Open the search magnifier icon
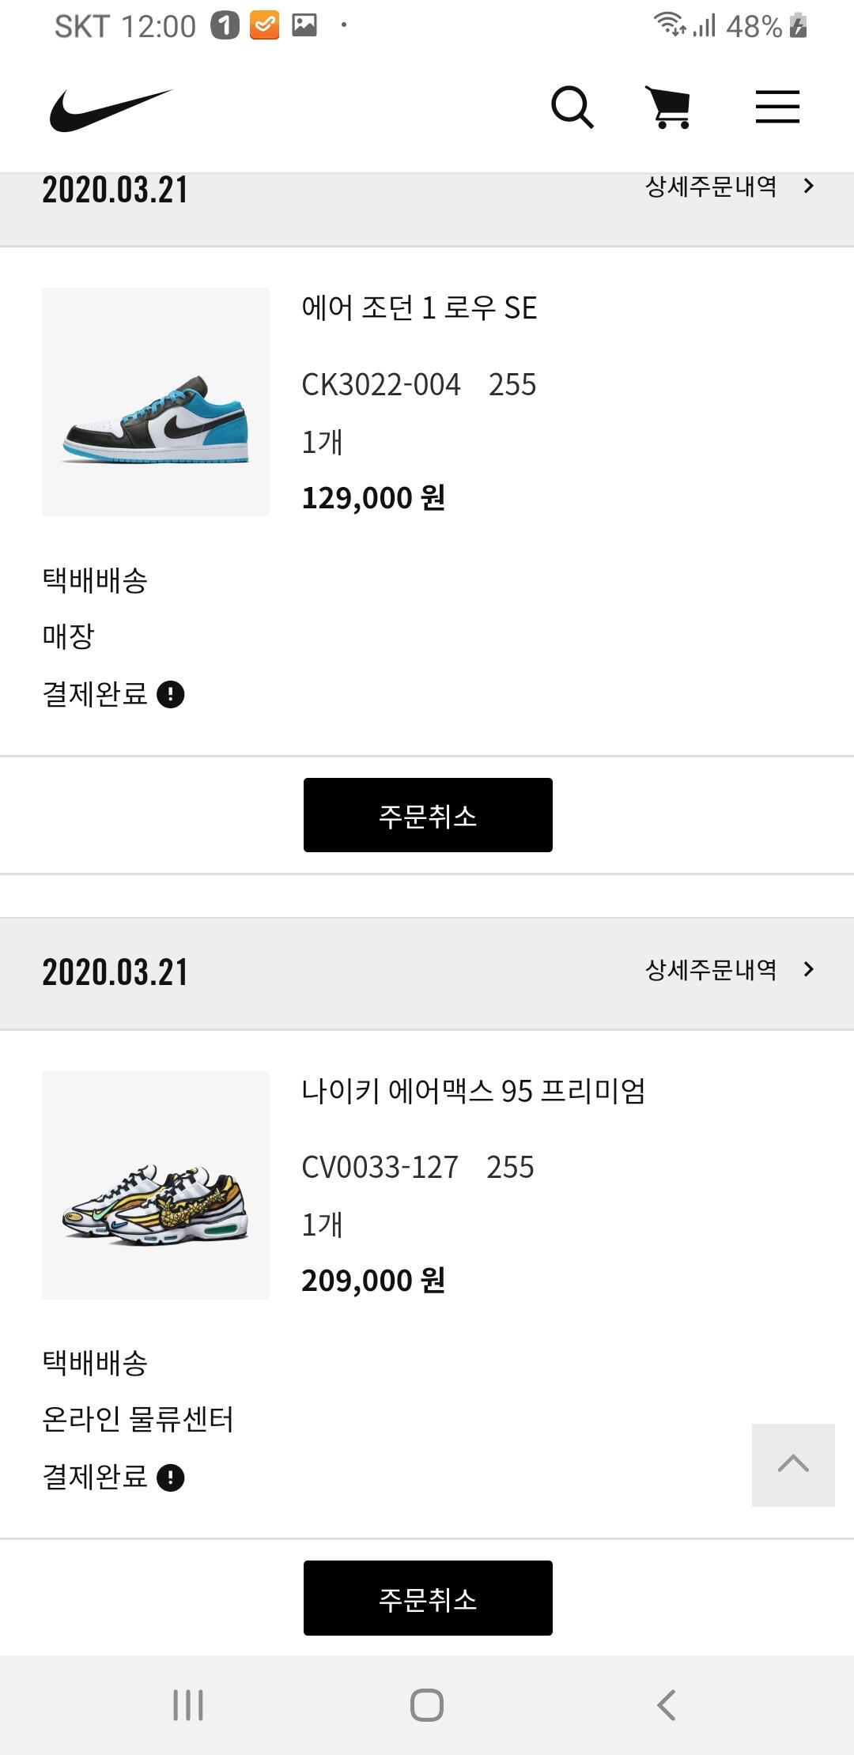854x1755 pixels. (572, 108)
